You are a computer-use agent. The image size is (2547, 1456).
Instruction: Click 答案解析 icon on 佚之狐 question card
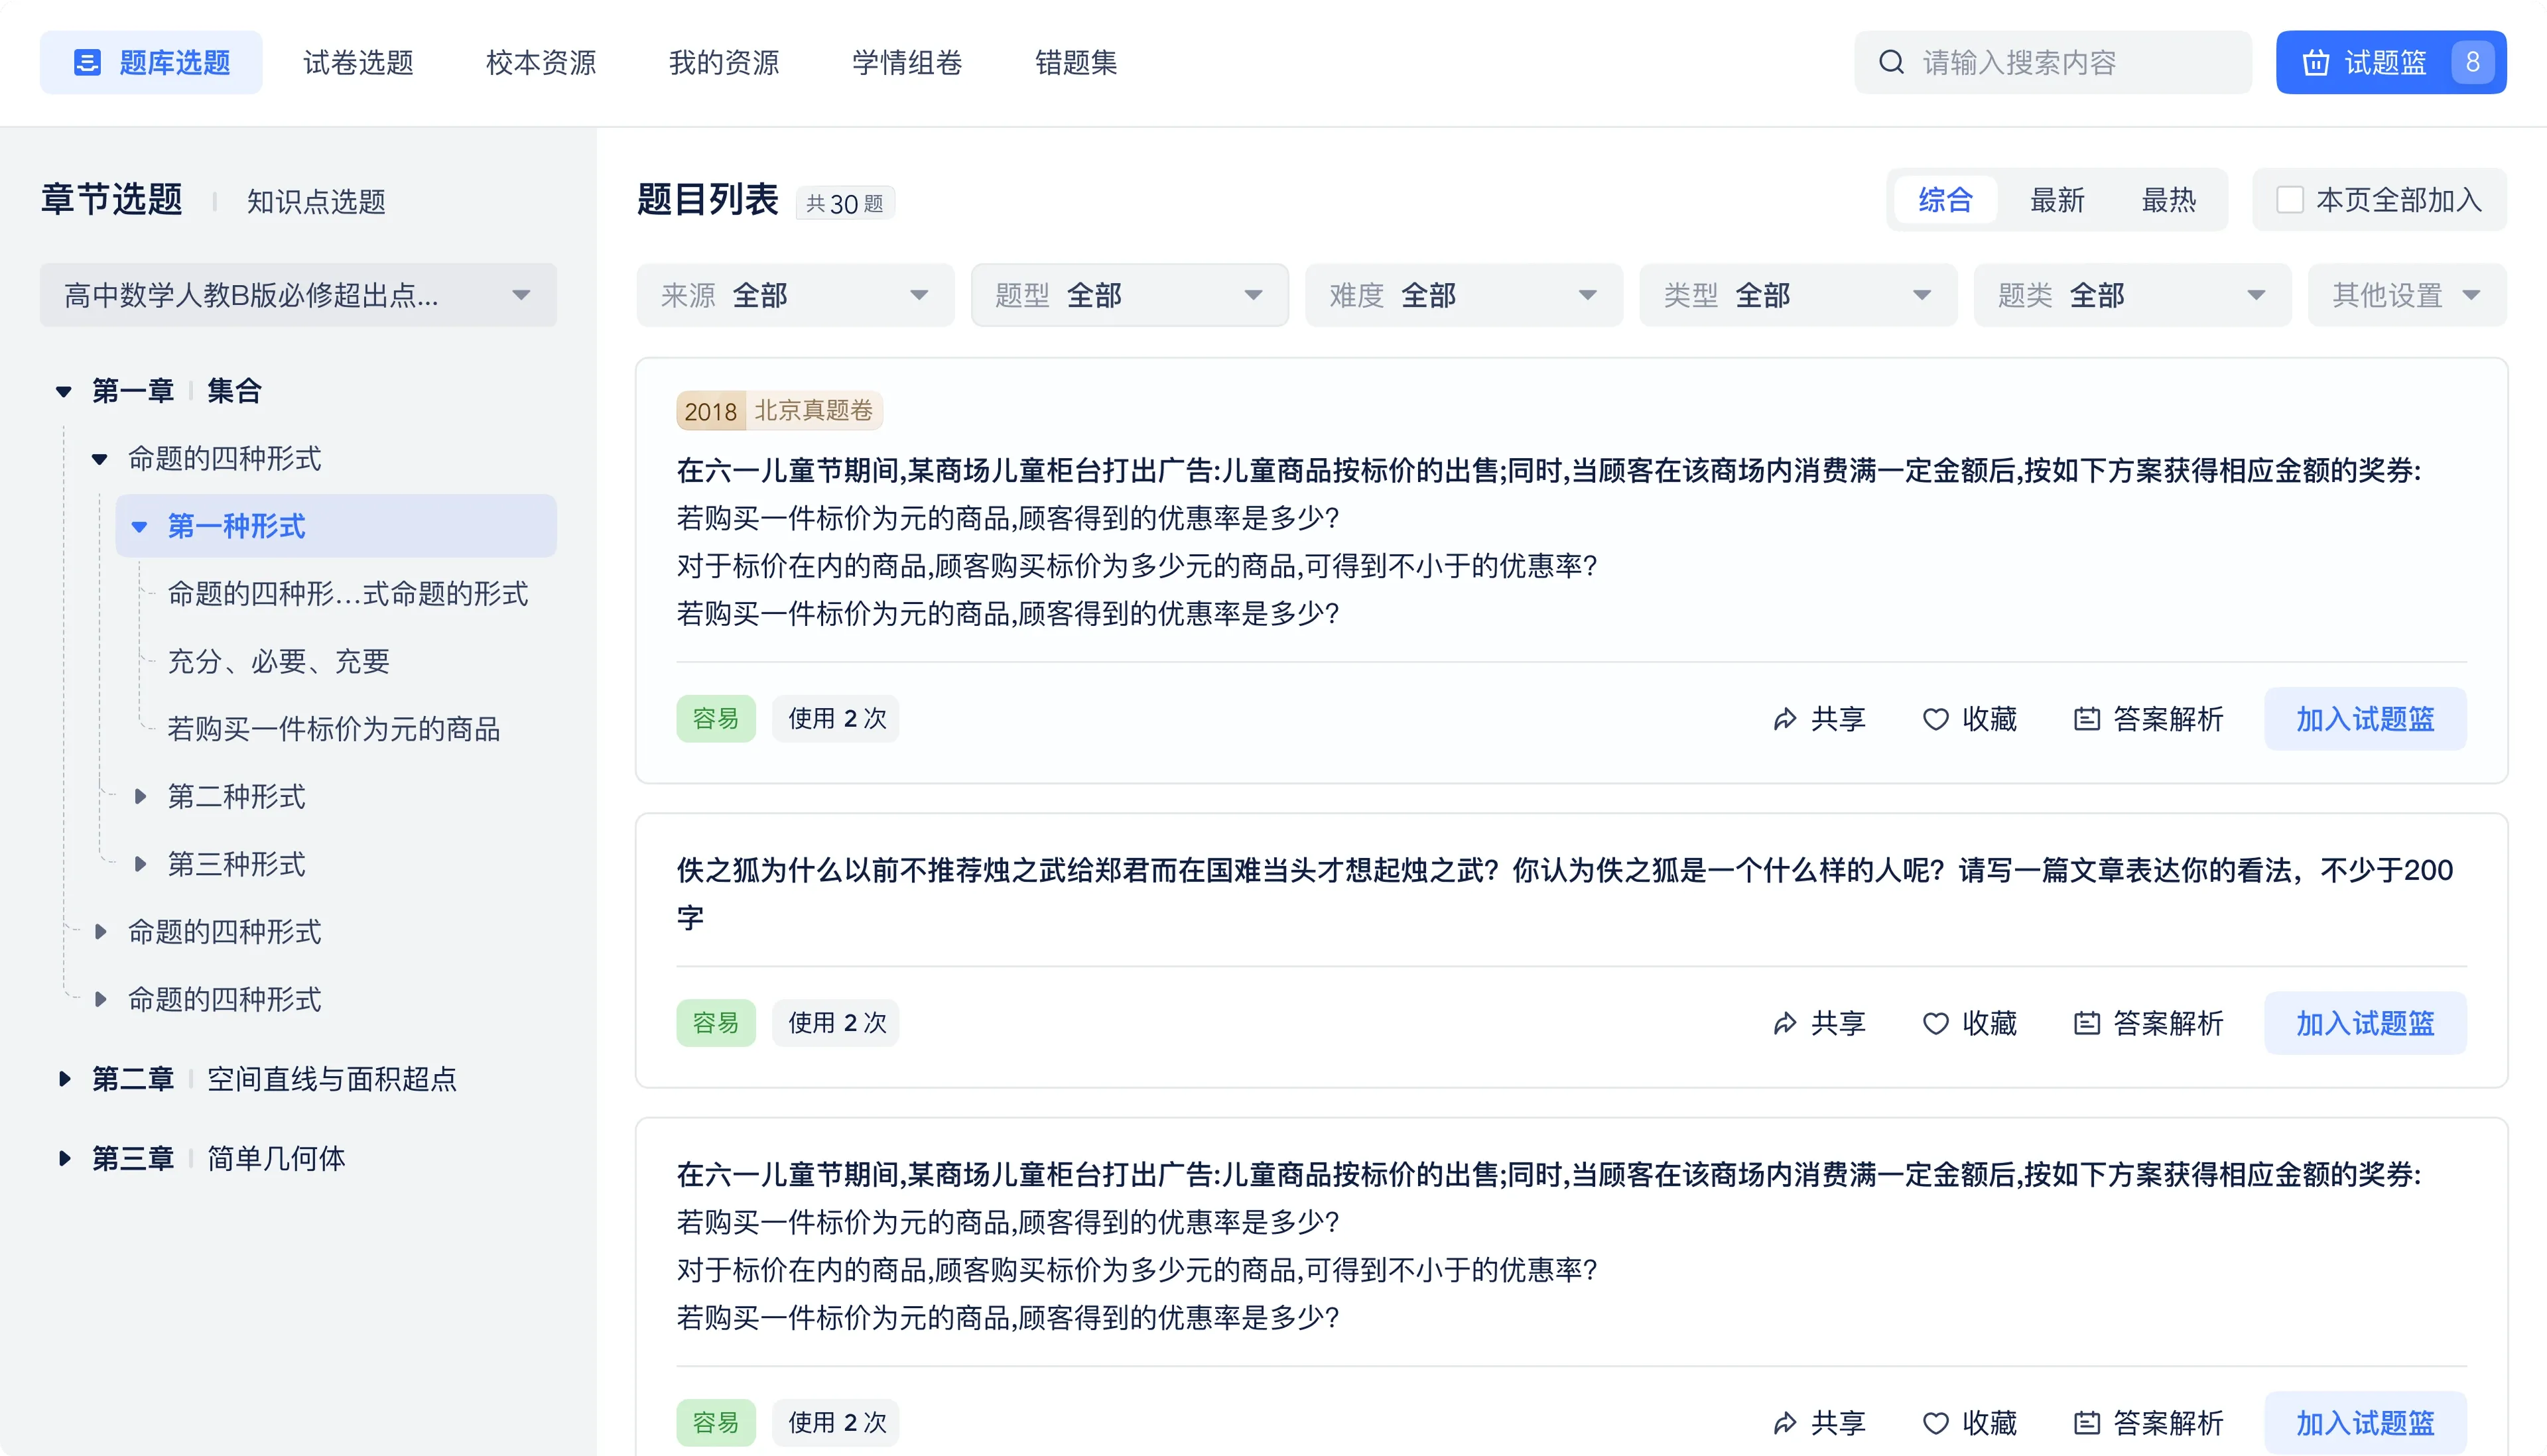coord(2087,1023)
